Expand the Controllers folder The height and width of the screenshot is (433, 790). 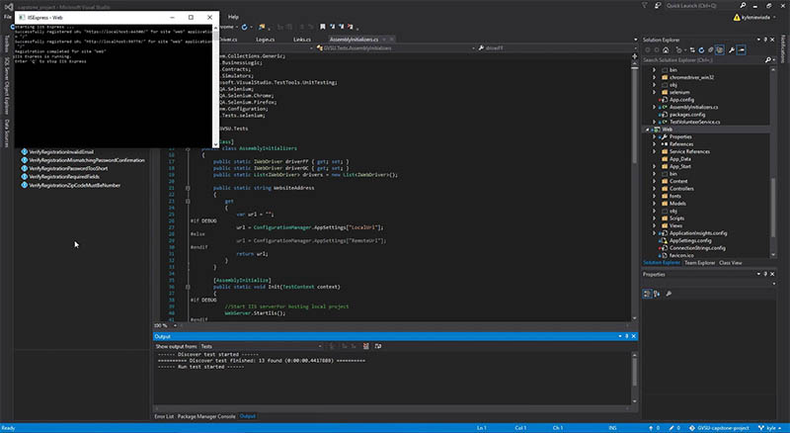pos(655,189)
